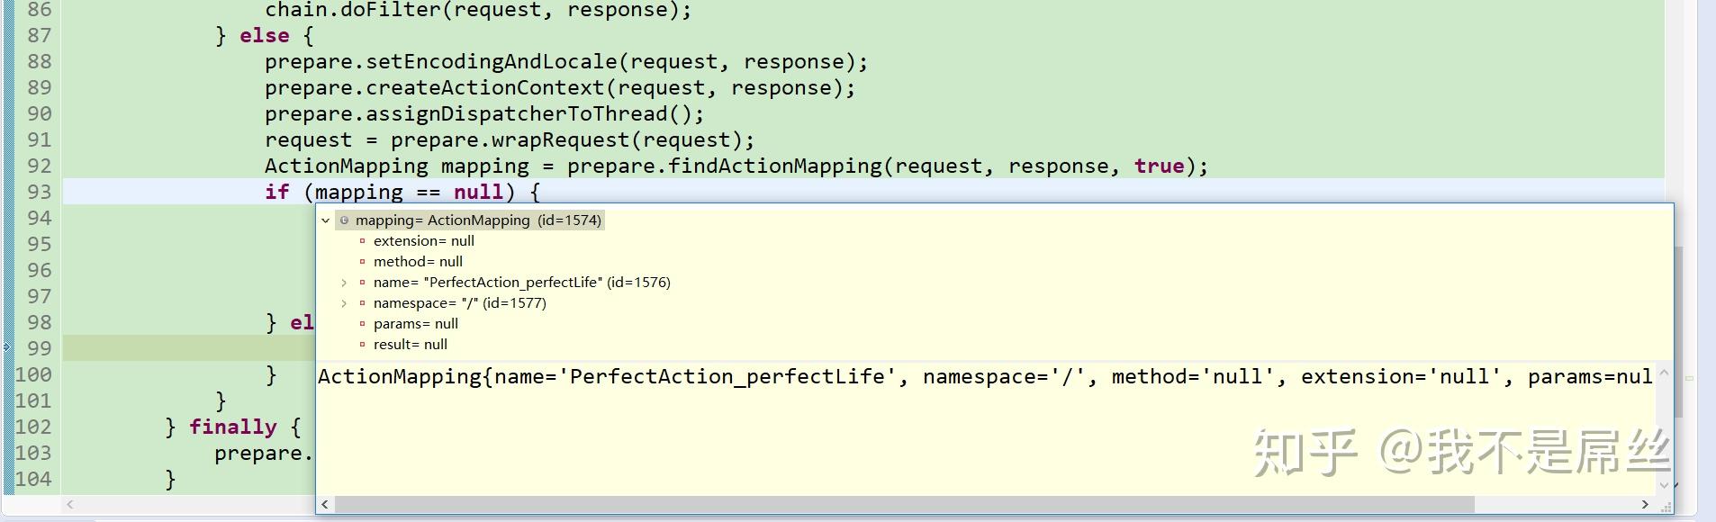
Task: Click the resize grip of the inspect popup
Action: (x=1665, y=506)
